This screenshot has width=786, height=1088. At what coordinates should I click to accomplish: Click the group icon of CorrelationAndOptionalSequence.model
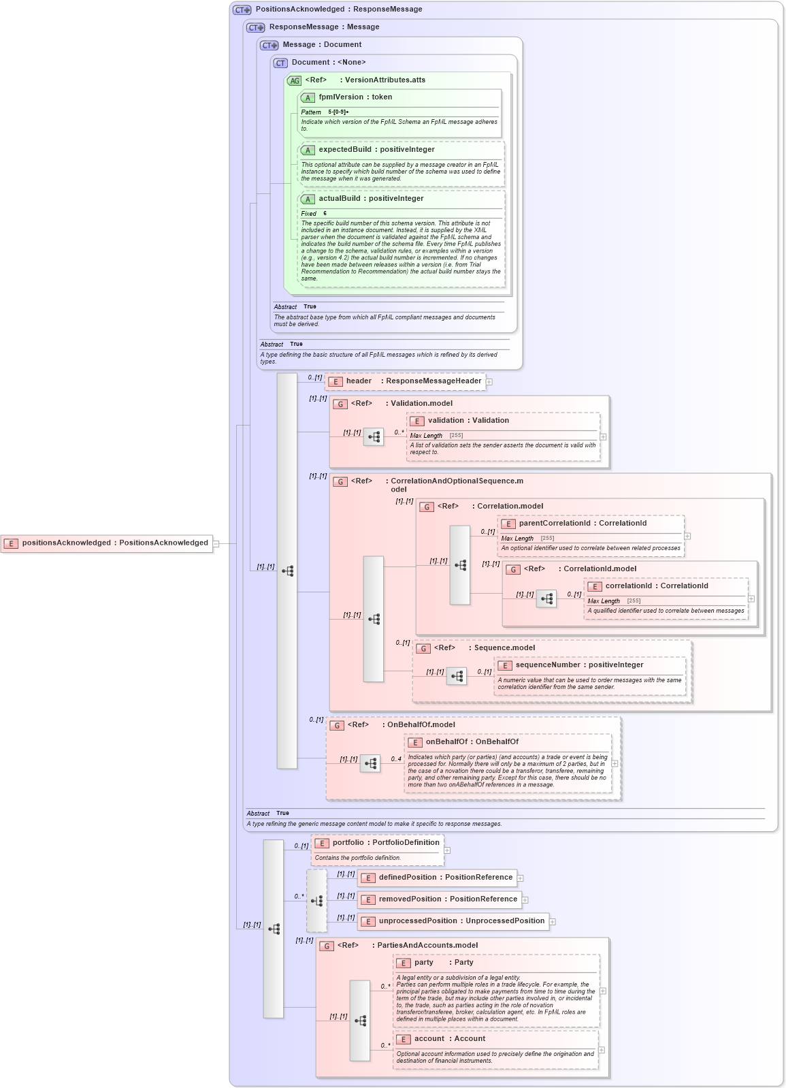[340, 482]
